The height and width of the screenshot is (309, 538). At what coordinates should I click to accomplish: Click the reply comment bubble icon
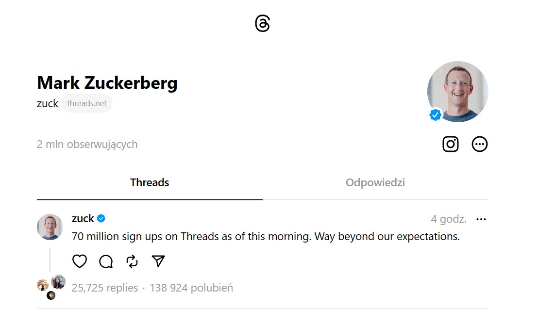tap(106, 261)
